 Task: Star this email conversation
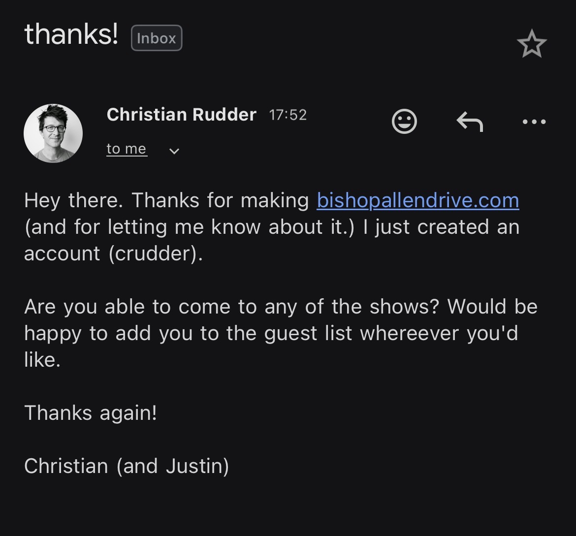pyautogui.click(x=532, y=44)
